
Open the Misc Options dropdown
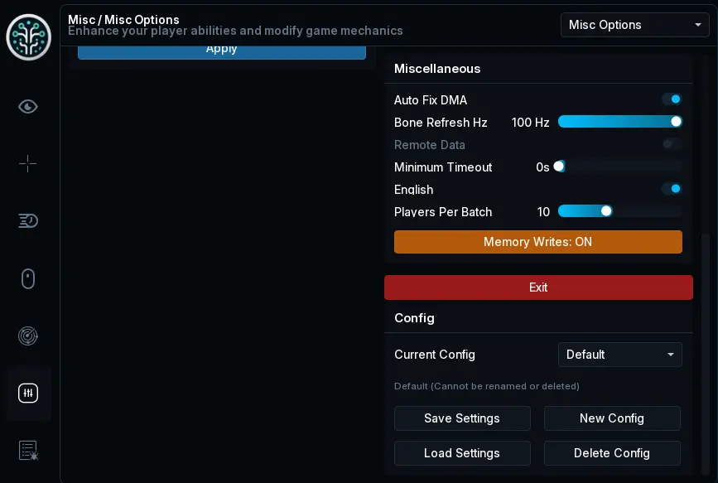click(634, 25)
